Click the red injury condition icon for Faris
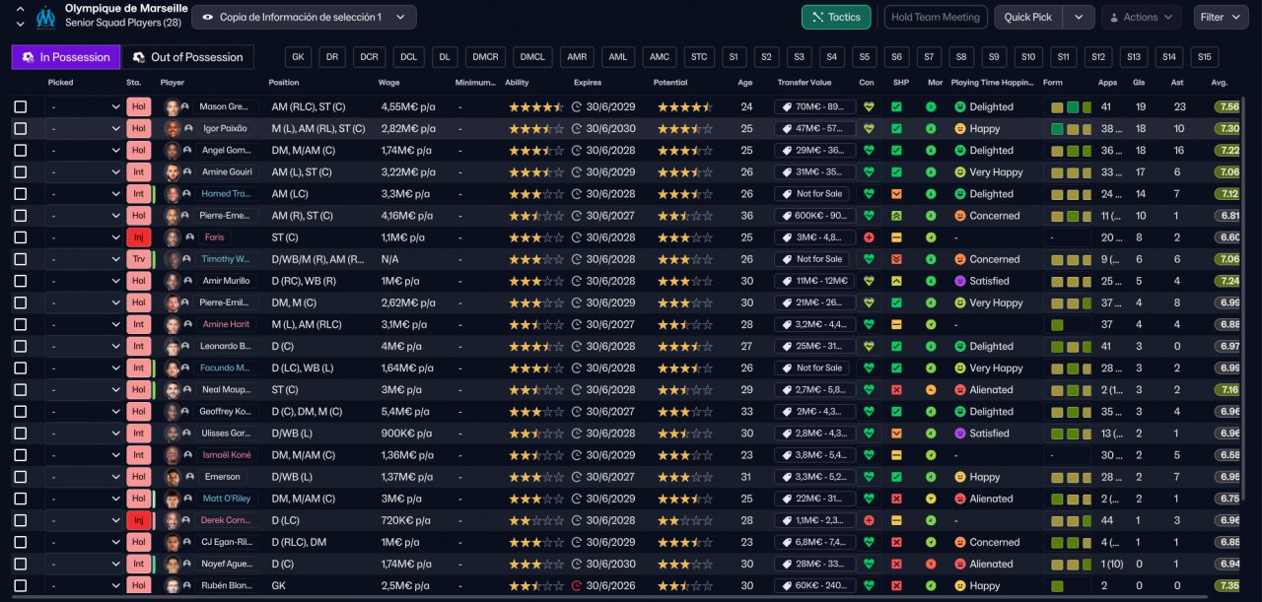Image resolution: width=1262 pixels, height=602 pixels. point(869,237)
